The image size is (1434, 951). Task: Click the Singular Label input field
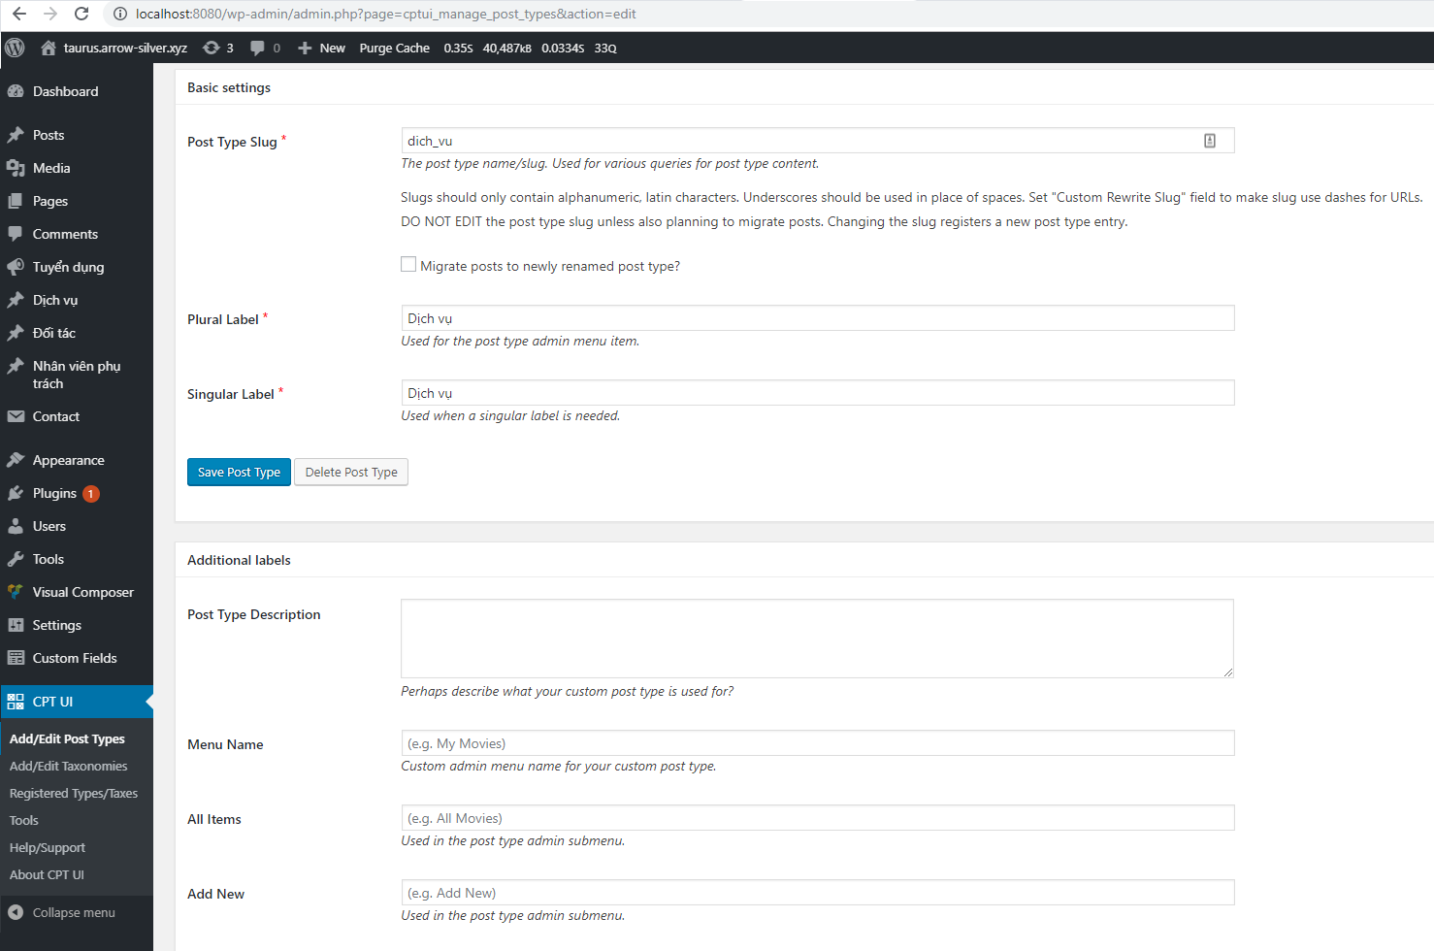coord(817,393)
